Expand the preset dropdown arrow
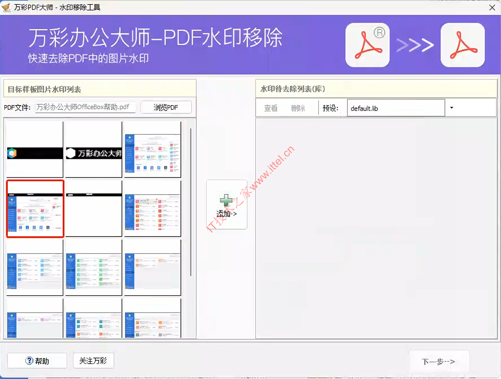Screen dimensions: 501x379 (451, 108)
